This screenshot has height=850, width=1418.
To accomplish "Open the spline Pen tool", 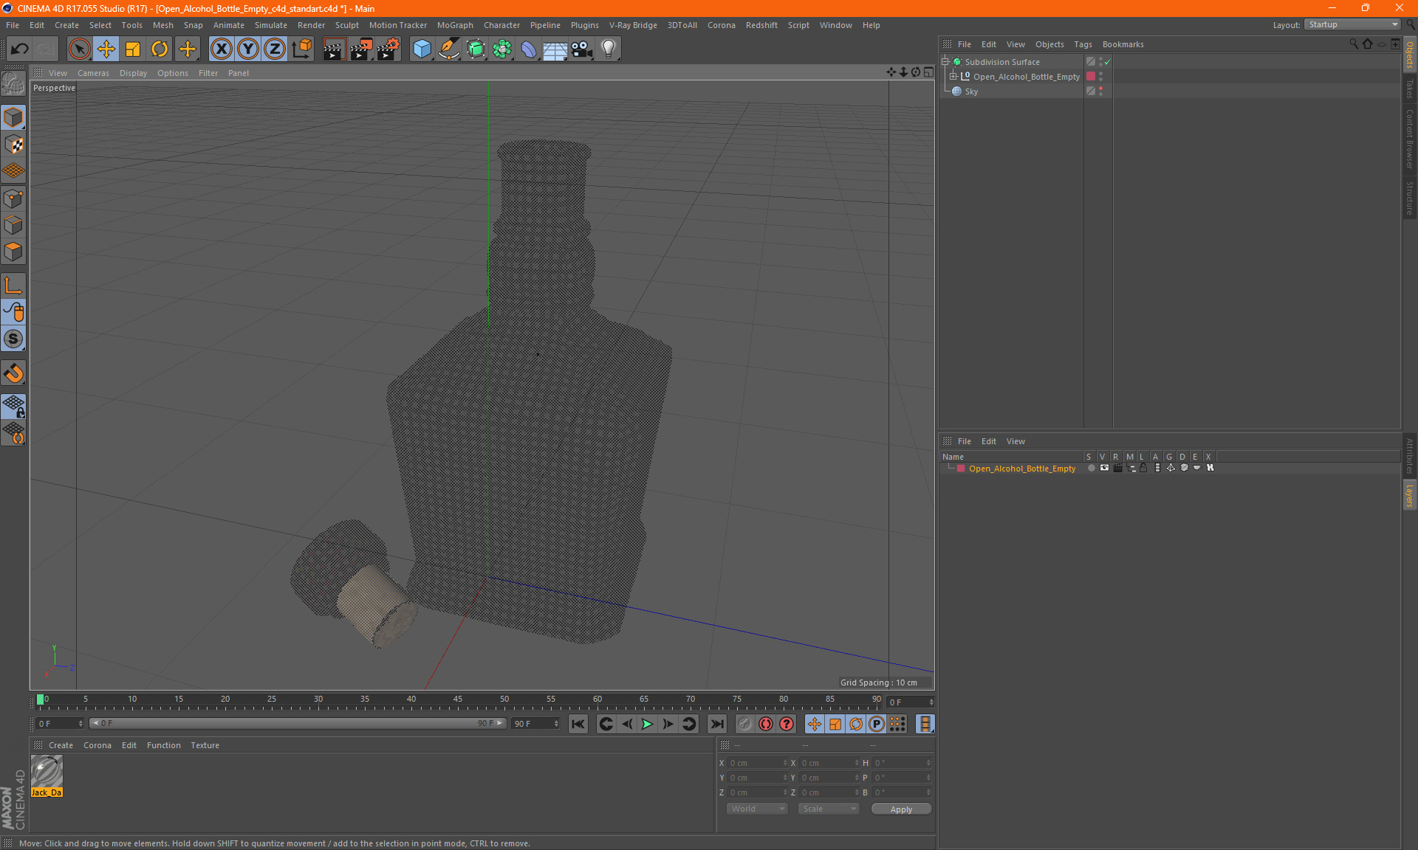I will (x=449, y=49).
